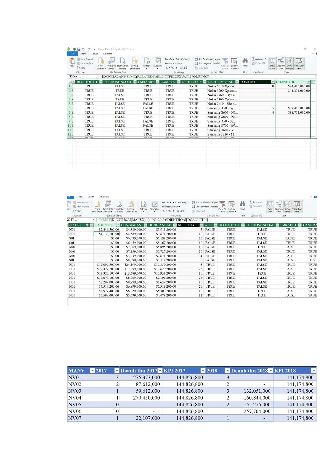
Task: Open the Advanced tab in upper window
Action: [x=108, y=54]
